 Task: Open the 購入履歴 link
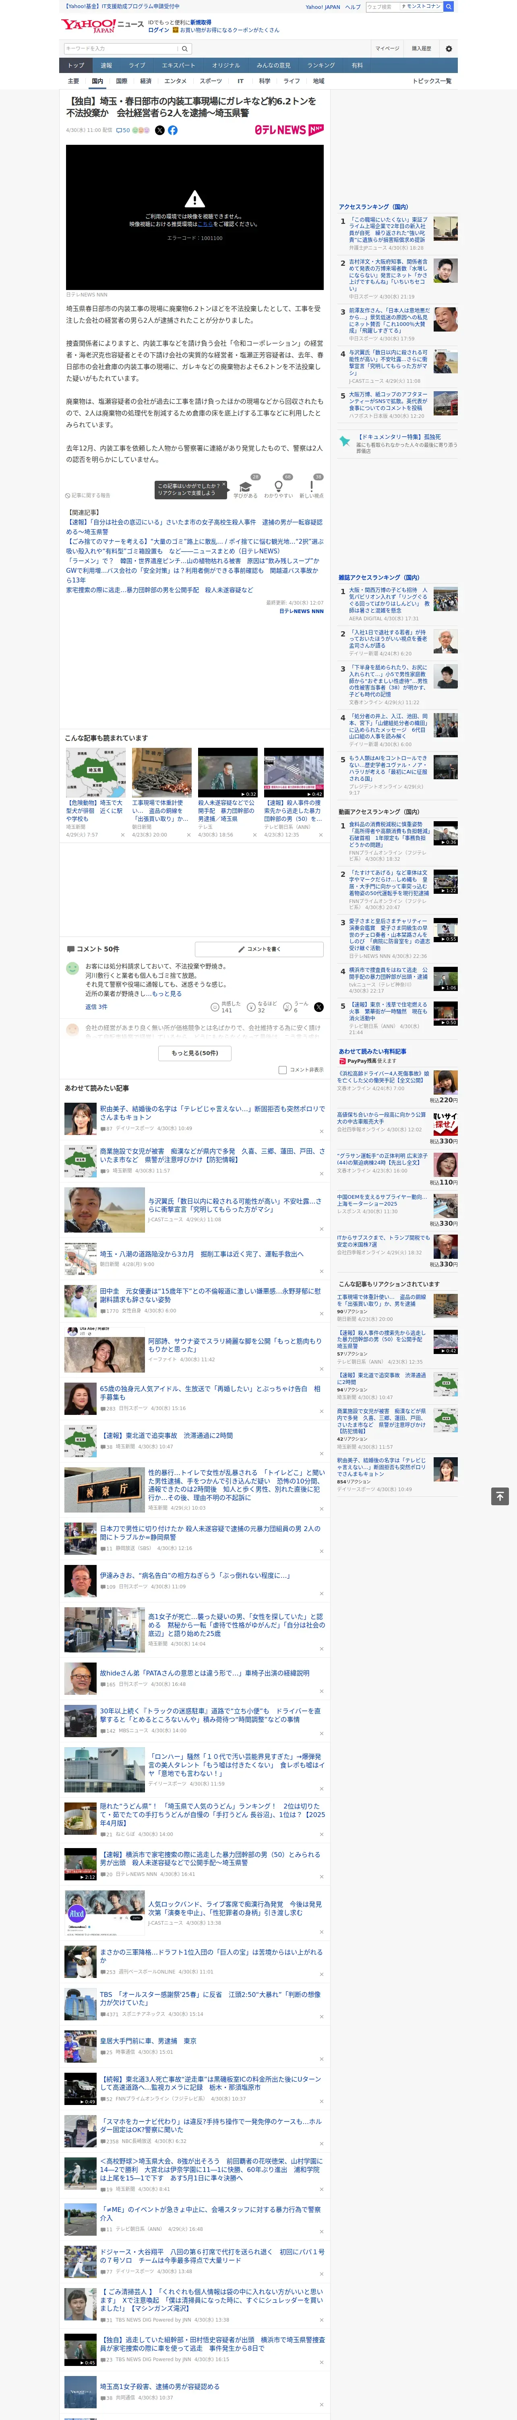click(421, 49)
